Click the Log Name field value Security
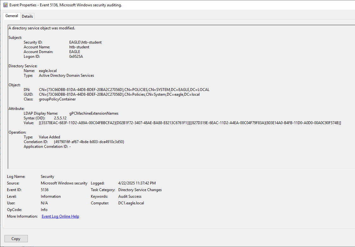Image resolution: width=355 pixels, height=247 pixels. 47,177
